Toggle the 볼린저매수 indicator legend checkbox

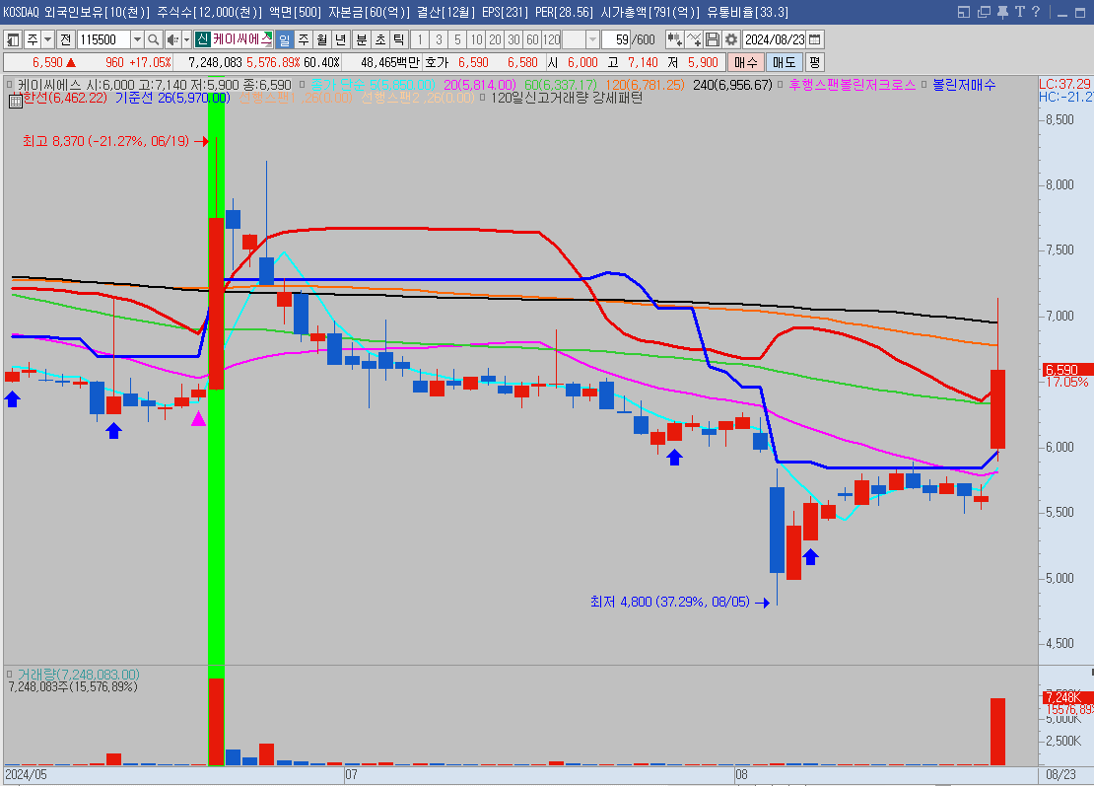click(x=923, y=85)
